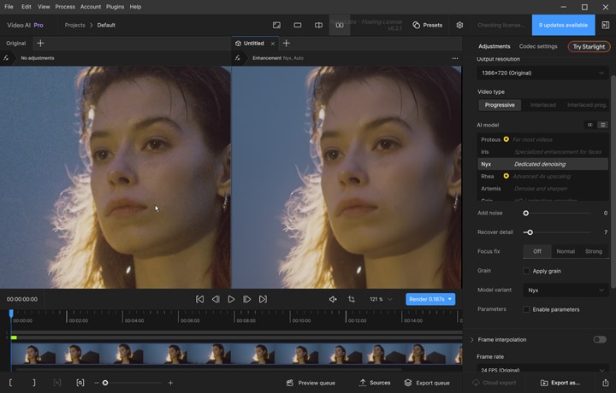
Task: Click the Try Starlight button
Action: [x=589, y=47]
